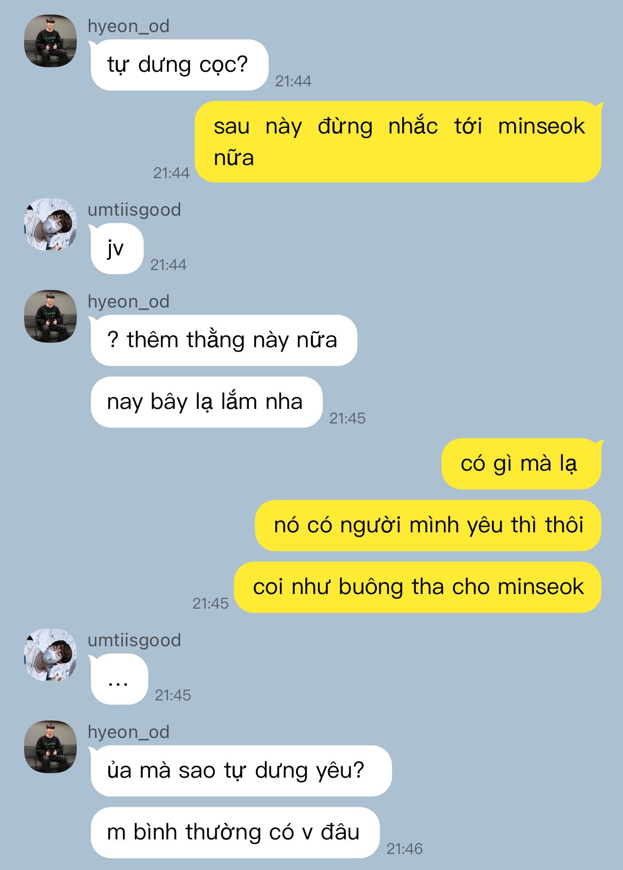Open hyeon_od's avatar beside "tự dưng cọc?"
This screenshot has height=870, width=623.
[50, 41]
